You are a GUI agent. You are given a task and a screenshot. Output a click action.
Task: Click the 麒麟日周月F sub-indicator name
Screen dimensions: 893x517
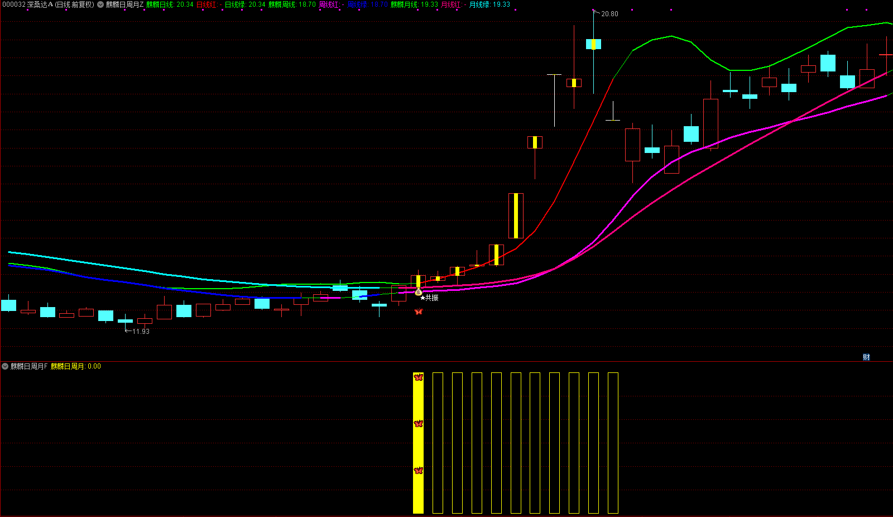(x=29, y=366)
